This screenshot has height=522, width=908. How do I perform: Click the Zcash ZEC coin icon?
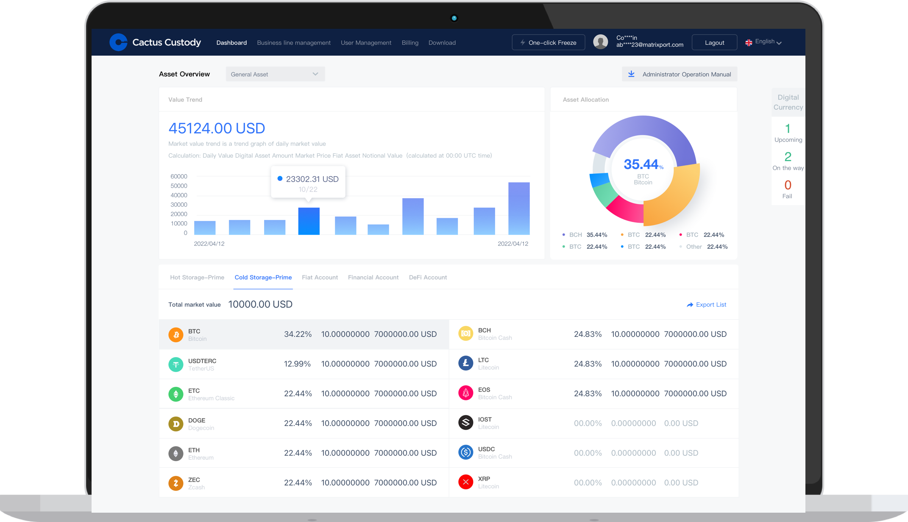pos(176,483)
